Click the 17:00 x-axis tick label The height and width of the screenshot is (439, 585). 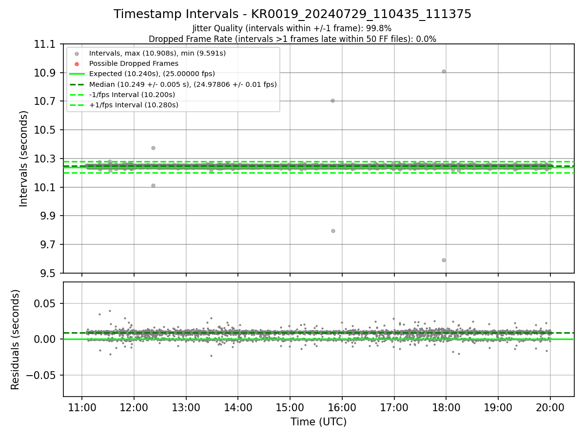click(394, 408)
